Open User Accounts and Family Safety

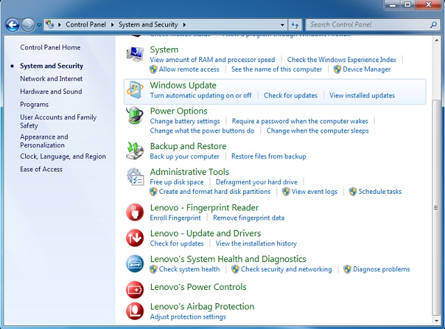point(58,121)
